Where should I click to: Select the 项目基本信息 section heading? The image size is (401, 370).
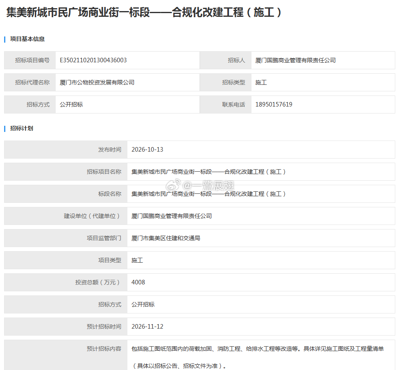coord(27,39)
